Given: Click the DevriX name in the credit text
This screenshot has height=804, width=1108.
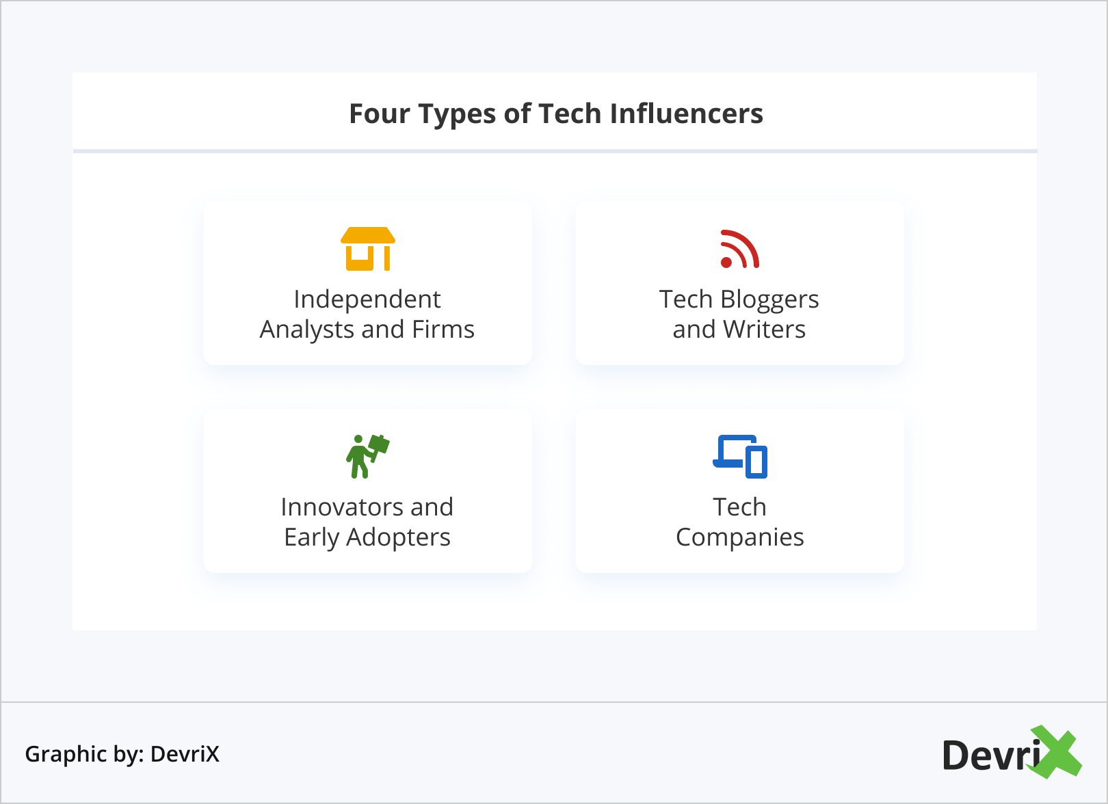Looking at the screenshot, I should pyautogui.click(x=185, y=754).
